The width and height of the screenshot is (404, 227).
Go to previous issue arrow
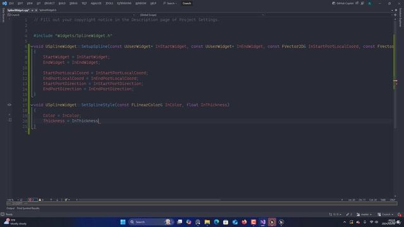(51, 200)
